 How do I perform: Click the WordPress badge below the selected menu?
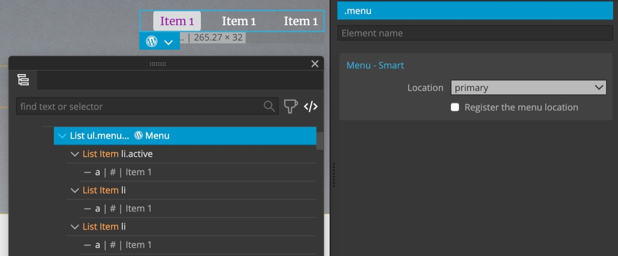coord(151,42)
